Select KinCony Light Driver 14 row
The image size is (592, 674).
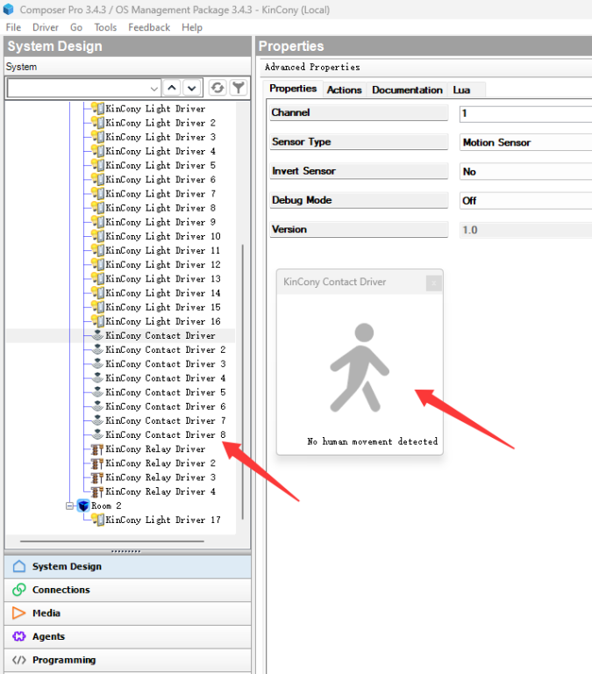pyautogui.click(x=163, y=293)
